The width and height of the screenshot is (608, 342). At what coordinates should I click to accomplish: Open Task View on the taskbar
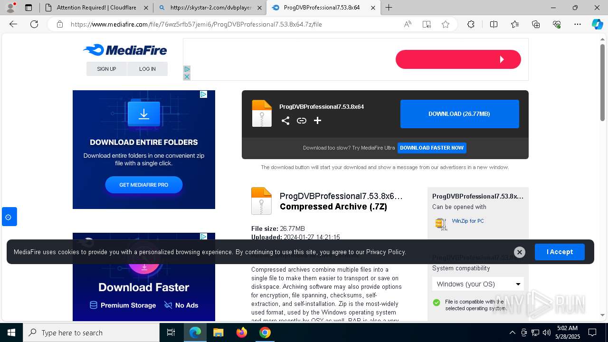click(x=171, y=332)
